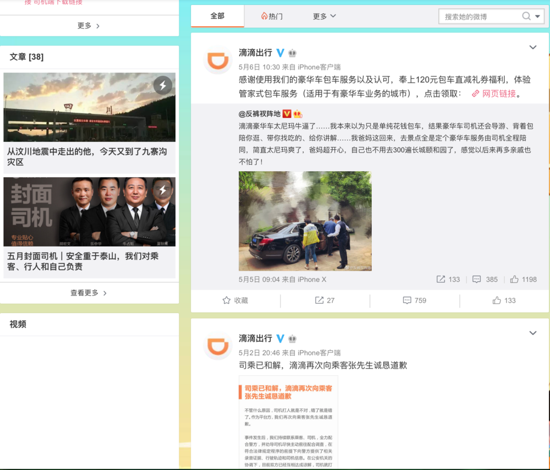Expand the menu chevron on the 5月6日 post
550x470 pixels.
[x=533, y=47]
